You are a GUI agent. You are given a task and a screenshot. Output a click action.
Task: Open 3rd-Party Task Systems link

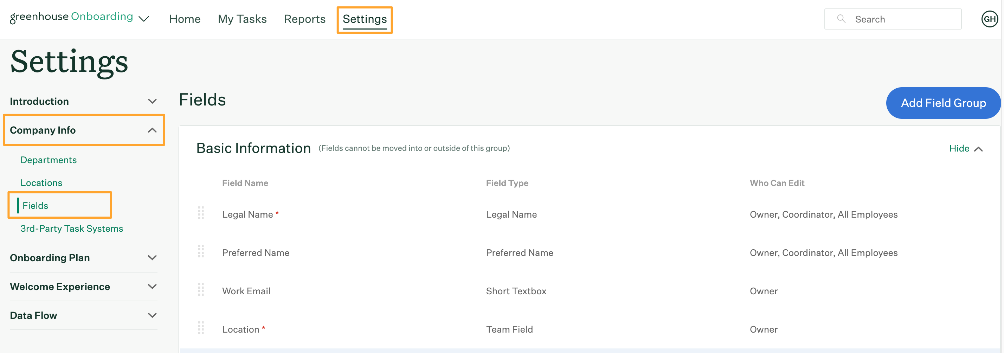pos(72,229)
